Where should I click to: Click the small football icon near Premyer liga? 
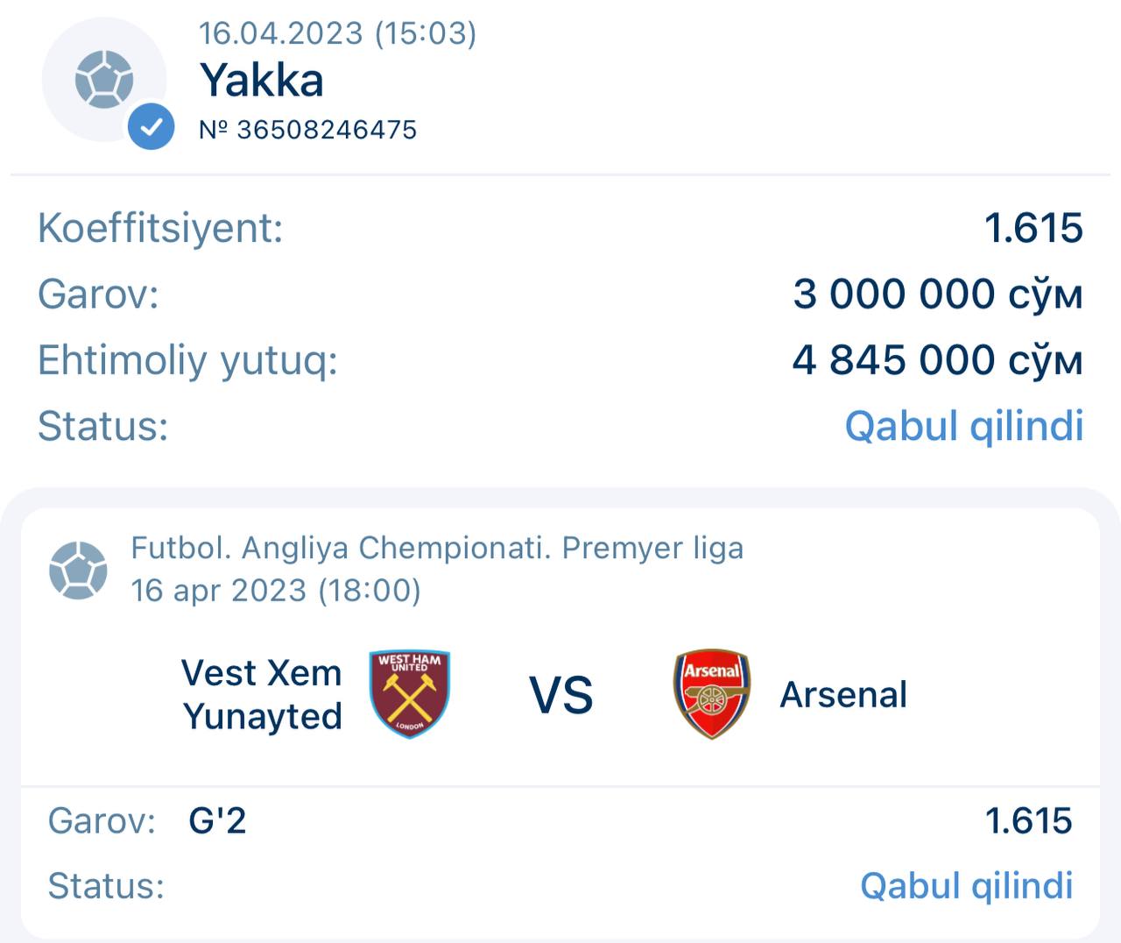[x=78, y=570]
